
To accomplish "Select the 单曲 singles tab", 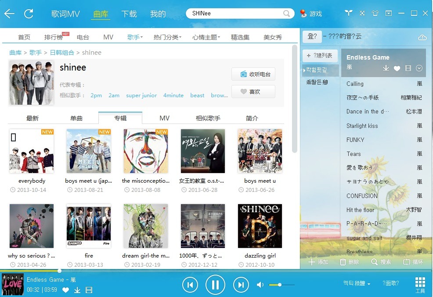I will click(76, 118).
